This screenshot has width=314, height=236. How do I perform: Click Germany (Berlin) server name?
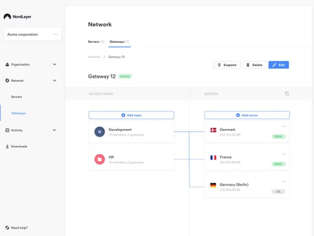234,184
